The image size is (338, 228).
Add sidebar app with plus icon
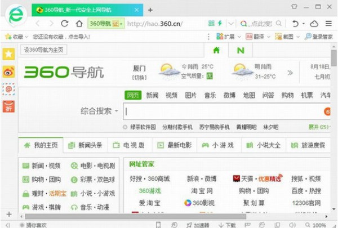pyautogui.click(x=9, y=214)
